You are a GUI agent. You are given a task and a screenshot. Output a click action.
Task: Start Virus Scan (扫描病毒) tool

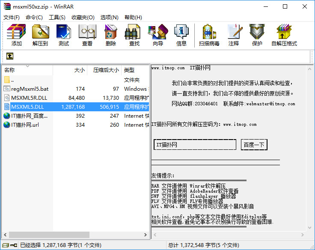[x=209, y=32]
